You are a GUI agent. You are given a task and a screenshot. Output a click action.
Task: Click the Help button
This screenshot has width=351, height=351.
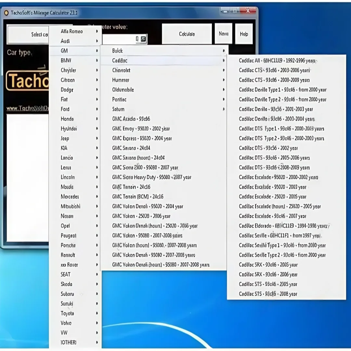(x=244, y=34)
